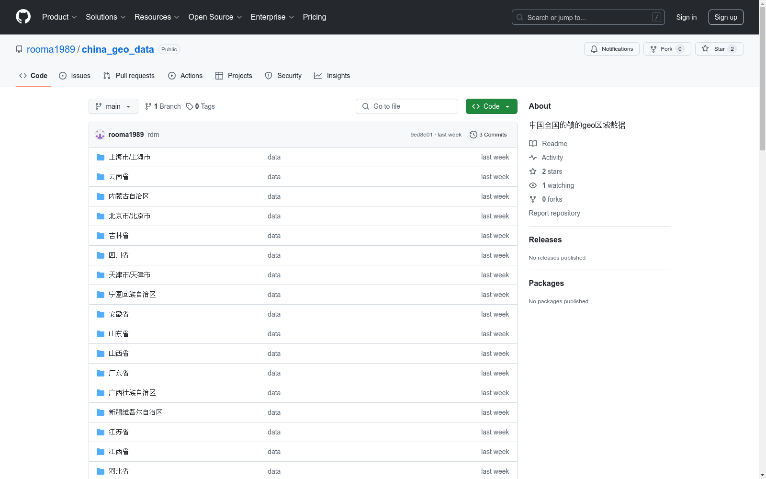Open commit hash 9ed8e01
Viewport: 766px width, 479px height.
[x=421, y=135]
